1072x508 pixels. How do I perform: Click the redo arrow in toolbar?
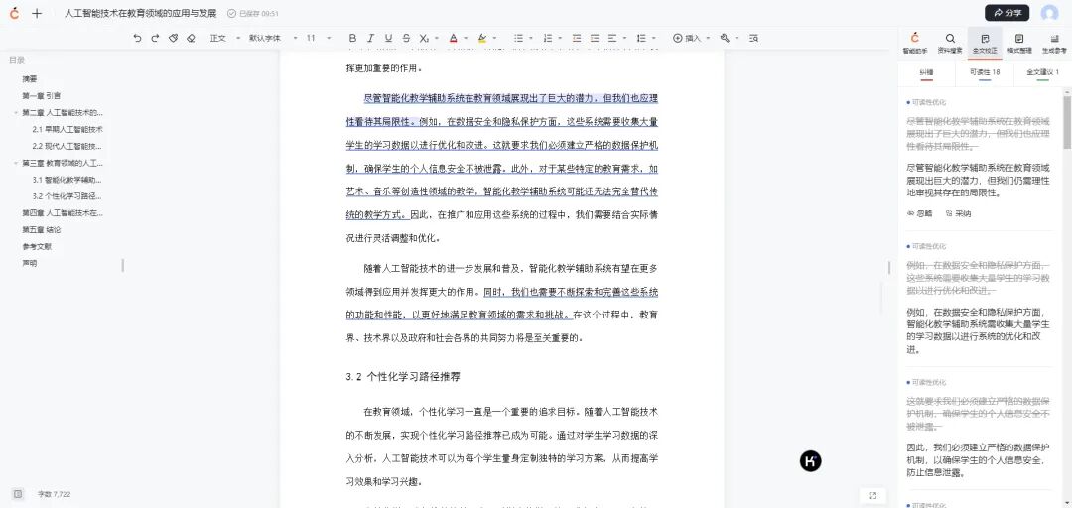tap(155, 39)
